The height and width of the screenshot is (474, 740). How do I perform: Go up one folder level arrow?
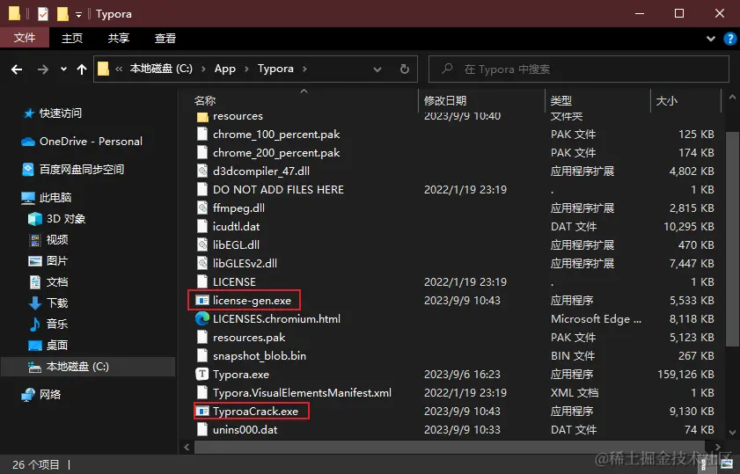tap(82, 69)
